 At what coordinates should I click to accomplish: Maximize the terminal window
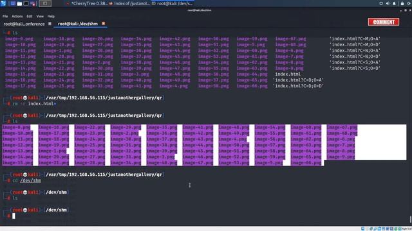[x=406, y=10]
